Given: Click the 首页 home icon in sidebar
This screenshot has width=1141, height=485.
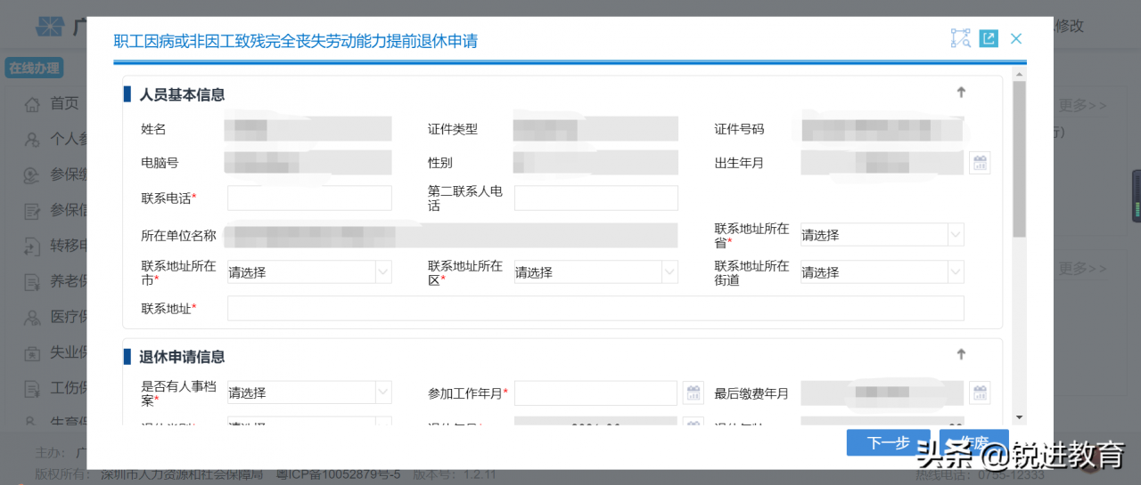Looking at the screenshot, I should 32,104.
